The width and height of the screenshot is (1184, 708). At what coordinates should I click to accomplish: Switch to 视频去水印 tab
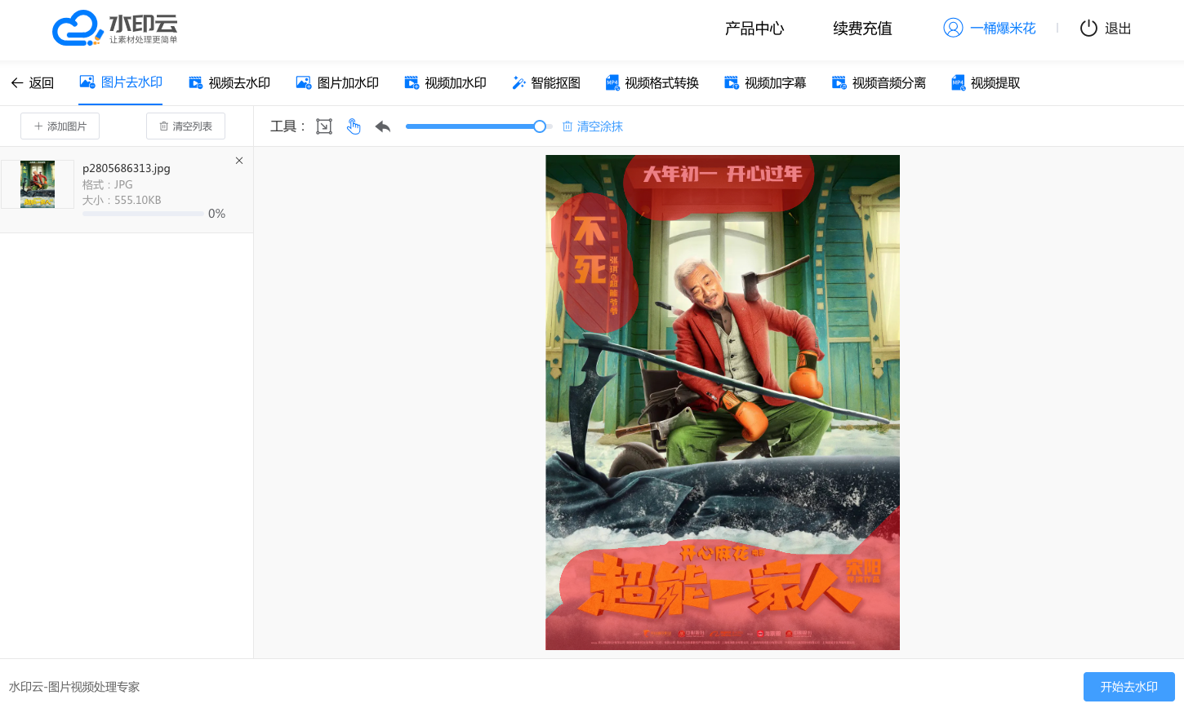pos(229,83)
